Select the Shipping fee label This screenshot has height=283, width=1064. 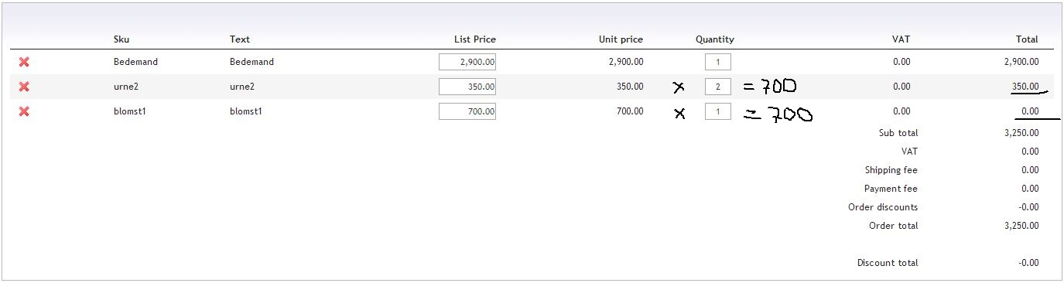tap(891, 170)
